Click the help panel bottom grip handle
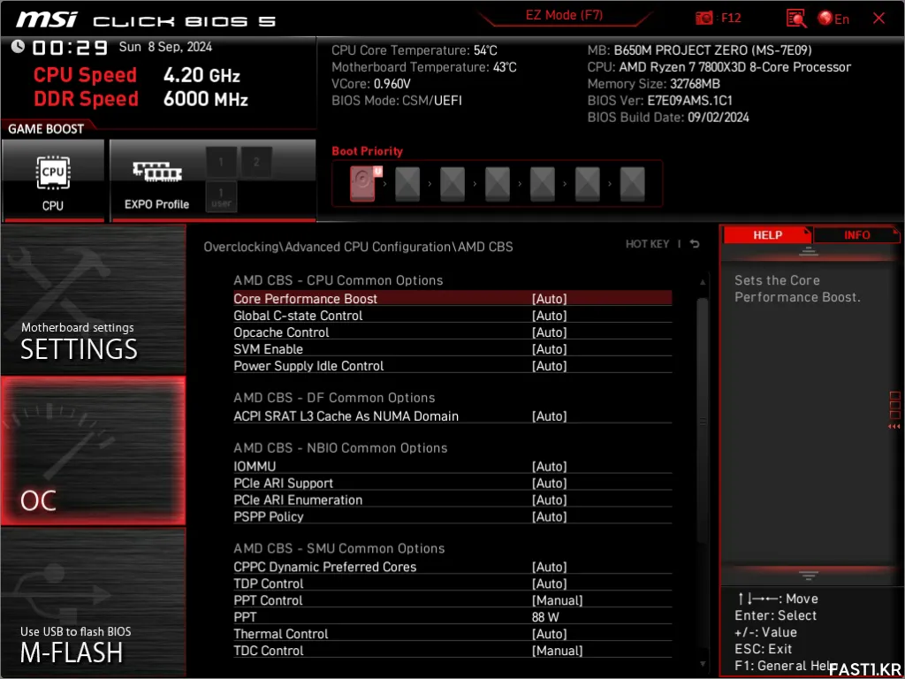 [808, 575]
